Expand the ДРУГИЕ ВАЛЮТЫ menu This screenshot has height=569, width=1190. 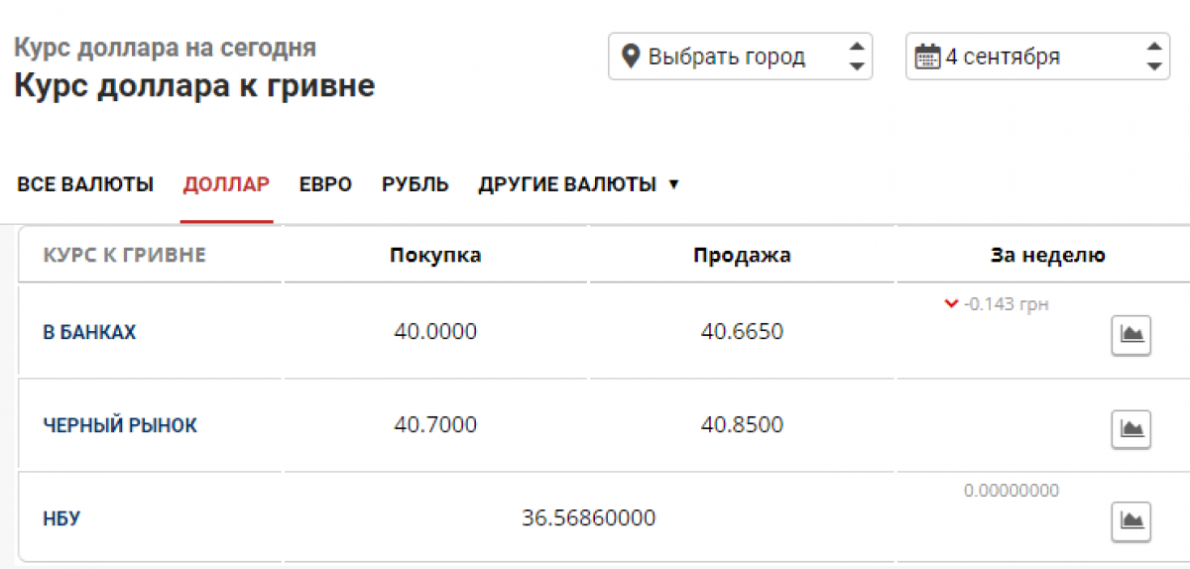578,184
